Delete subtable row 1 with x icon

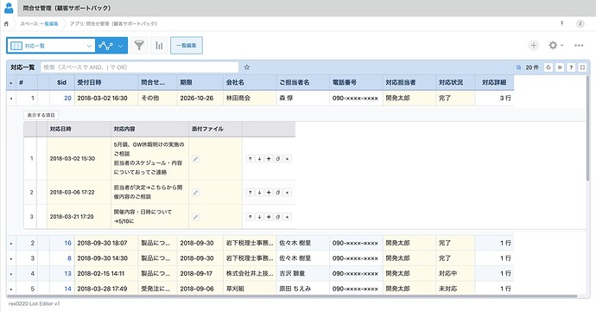[x=288, y=159]
